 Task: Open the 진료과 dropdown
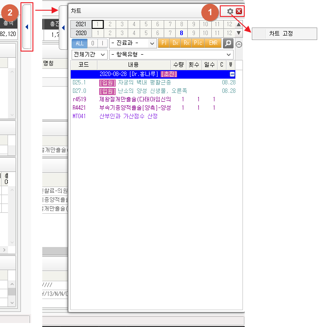(133, 43)
